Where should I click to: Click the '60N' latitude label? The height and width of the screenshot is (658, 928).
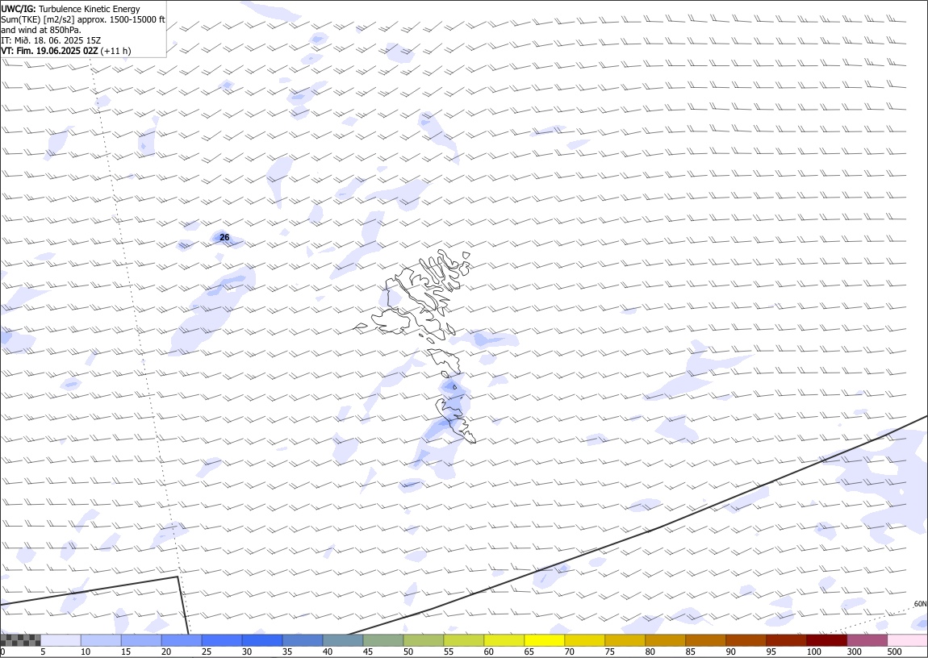click(920, 604)
